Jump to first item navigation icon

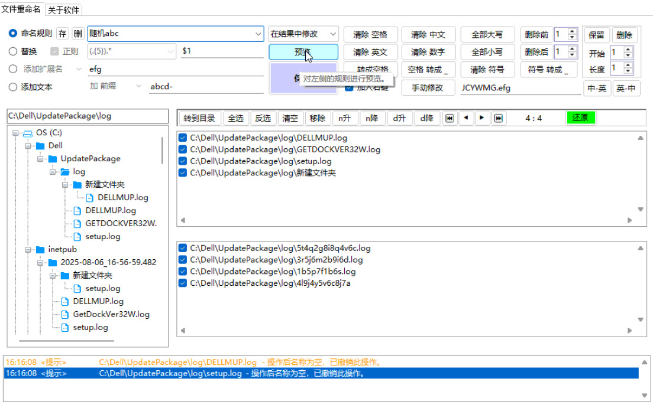[x=450, y=118]
